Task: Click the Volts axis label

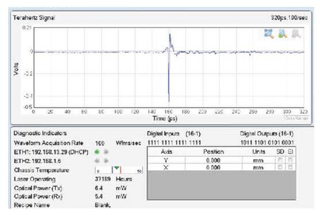Action: click(x=16, y=69)
